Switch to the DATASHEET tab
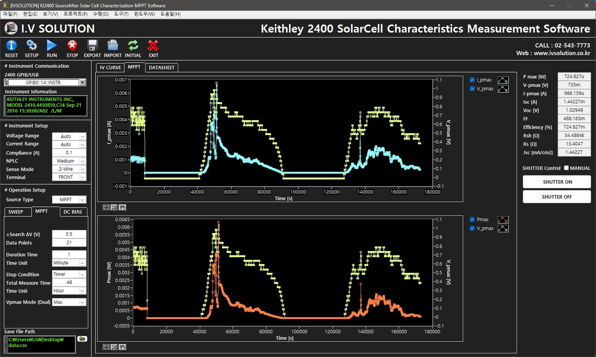This screenshot has width=596, height=357. (x=161, y=68)
